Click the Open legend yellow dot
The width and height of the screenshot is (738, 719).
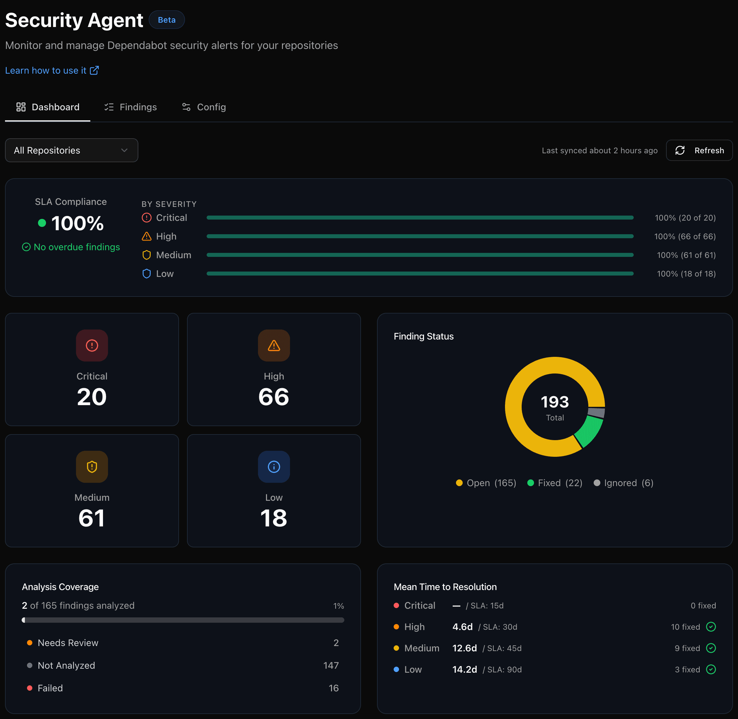[x=459, y=483]
